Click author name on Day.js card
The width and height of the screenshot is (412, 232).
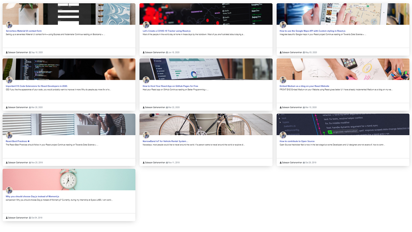(x=18, y=218)
